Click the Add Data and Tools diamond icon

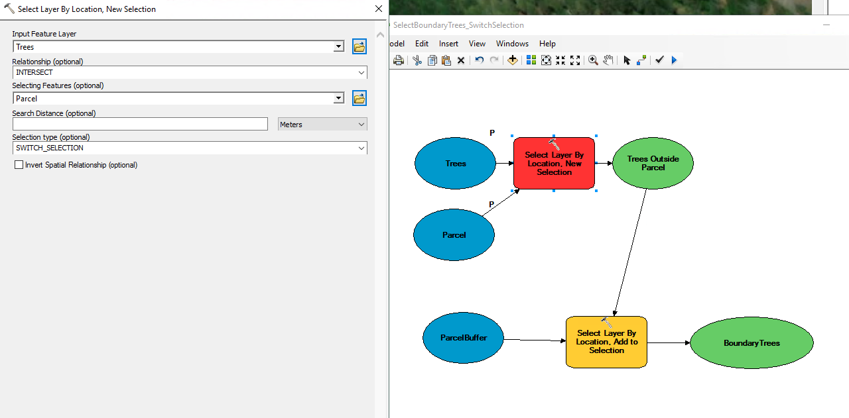[513, 60]
